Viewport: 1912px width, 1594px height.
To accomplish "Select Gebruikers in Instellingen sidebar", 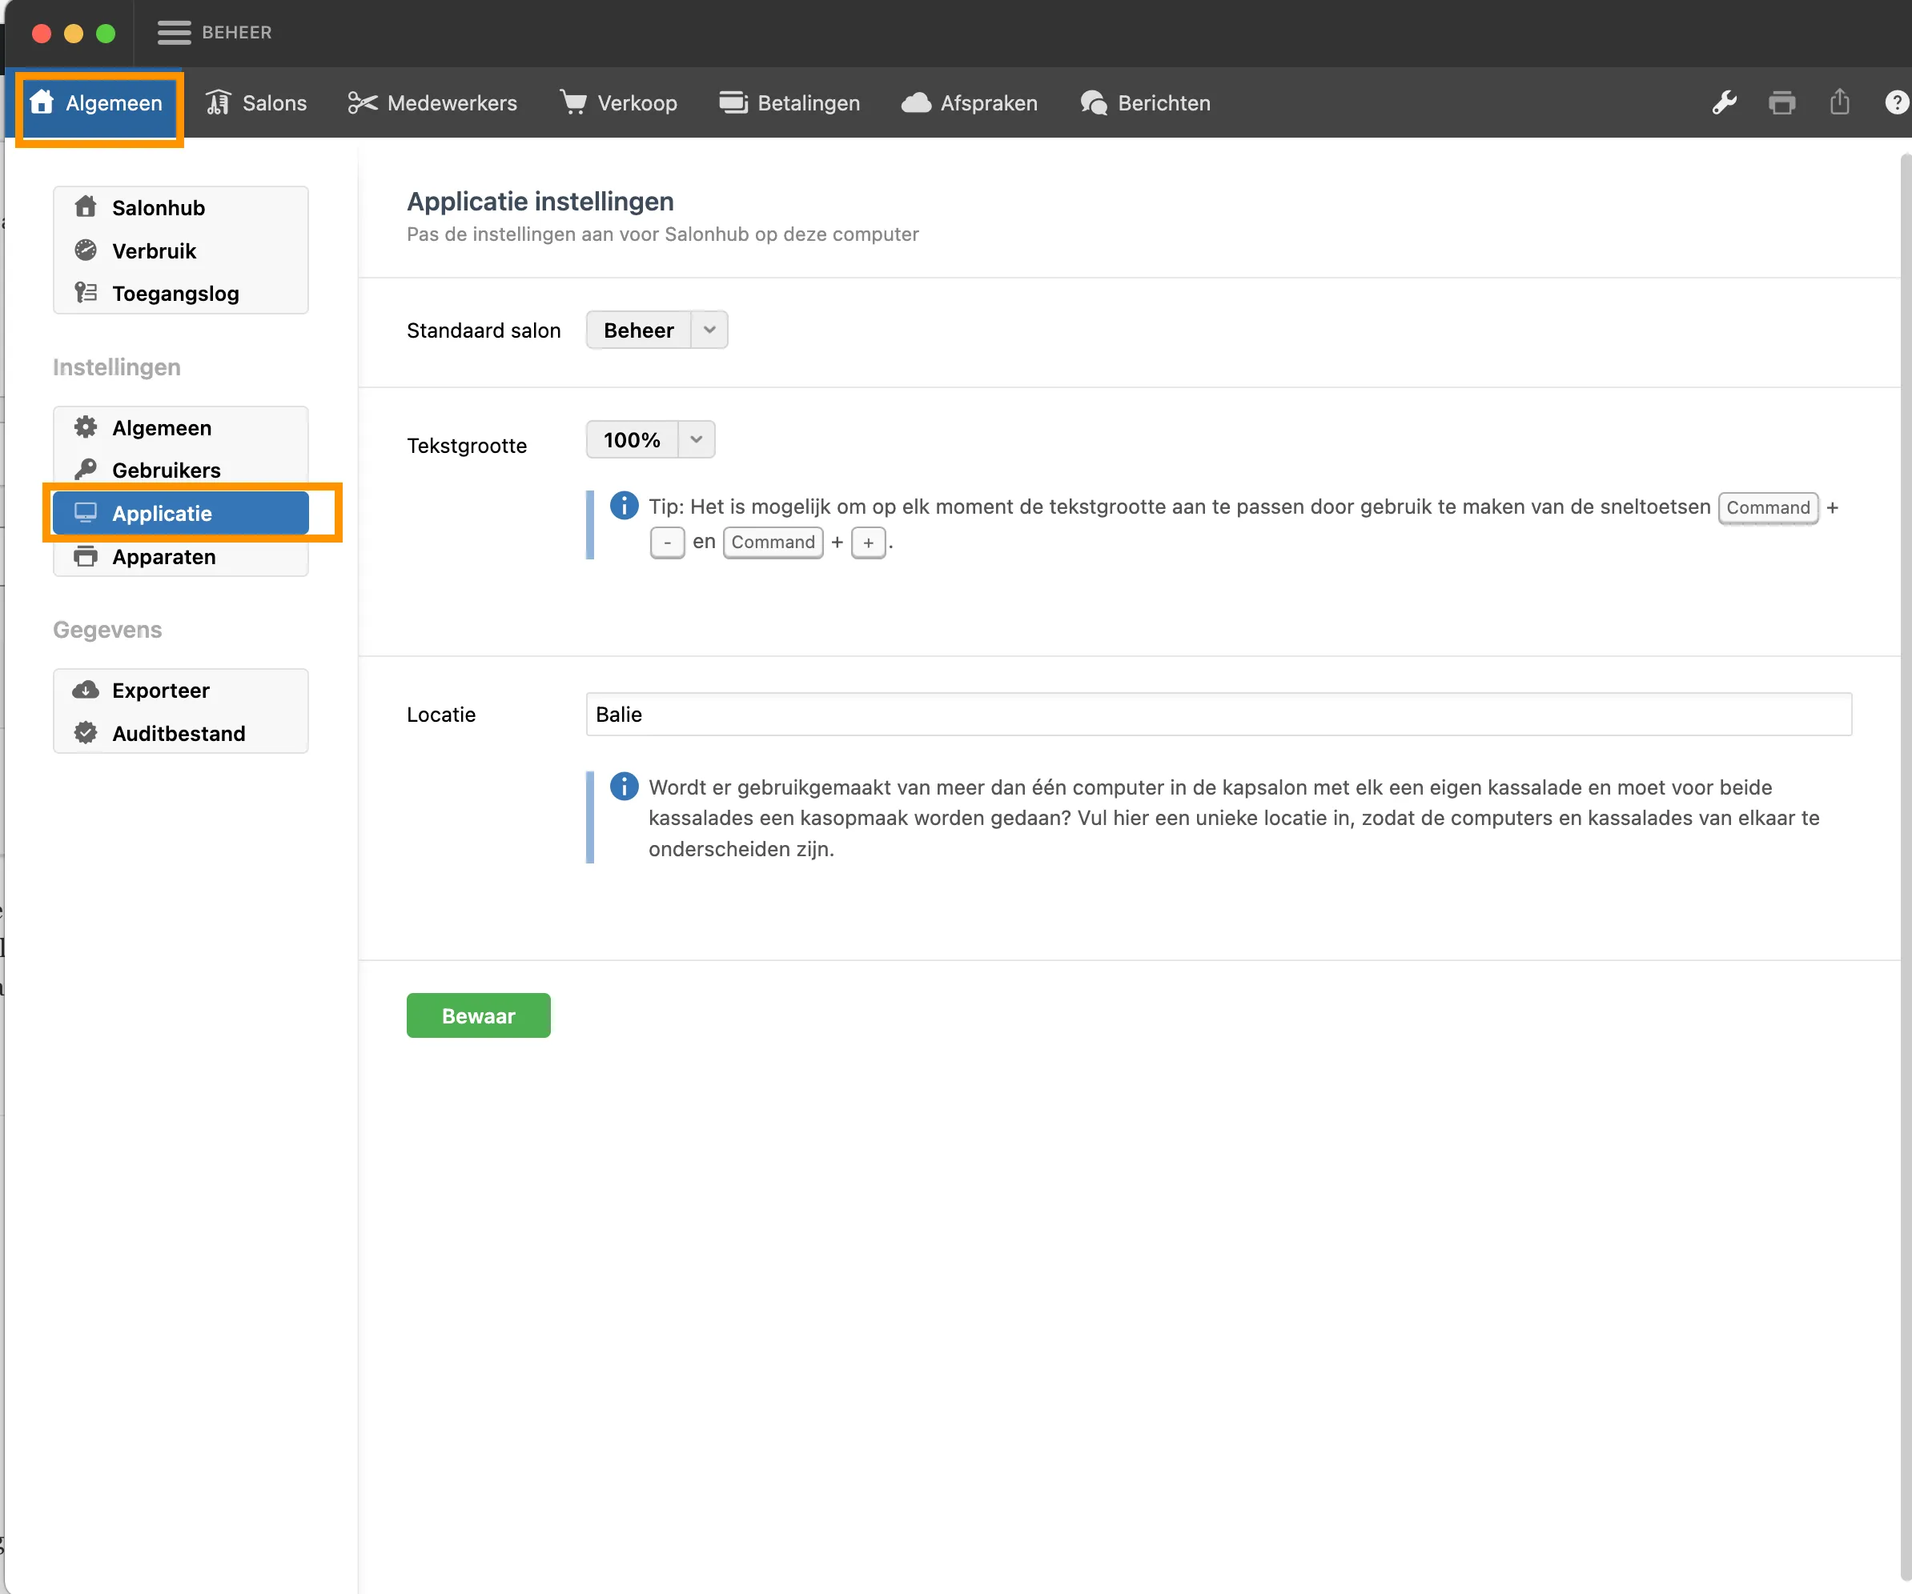I will point(166,471).
